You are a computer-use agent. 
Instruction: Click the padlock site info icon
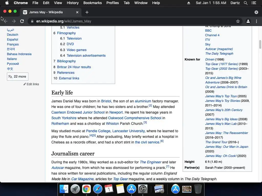tap(32, 21)
